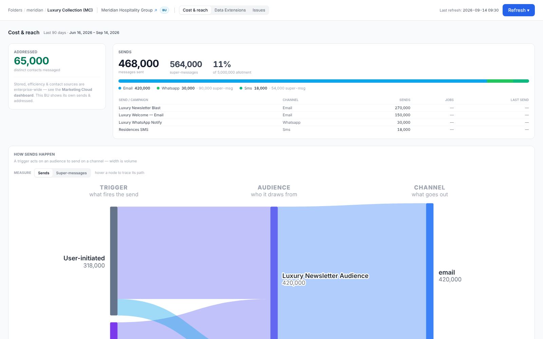Click the 270,000 sends value

402,108
